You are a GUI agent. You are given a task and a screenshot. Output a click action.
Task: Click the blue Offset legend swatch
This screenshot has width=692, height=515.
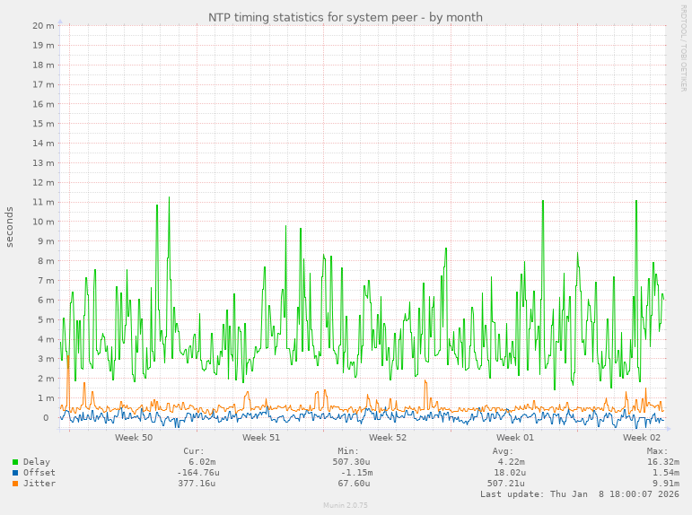tap(15, 473)
